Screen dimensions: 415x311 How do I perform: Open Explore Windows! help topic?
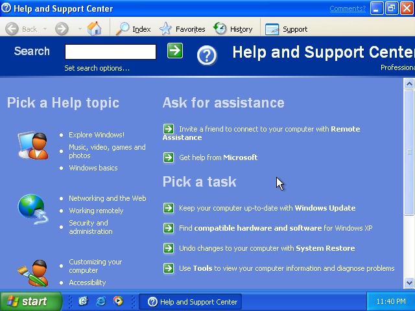click(x=97, y=135)
